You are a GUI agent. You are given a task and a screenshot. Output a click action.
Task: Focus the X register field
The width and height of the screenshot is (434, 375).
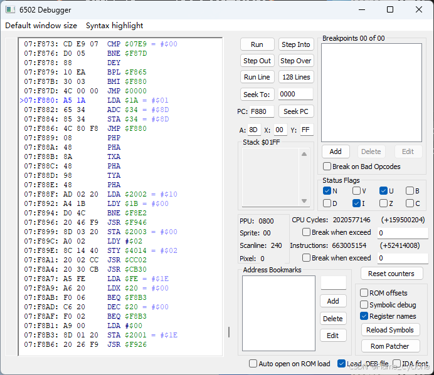[x=280, y=130]
